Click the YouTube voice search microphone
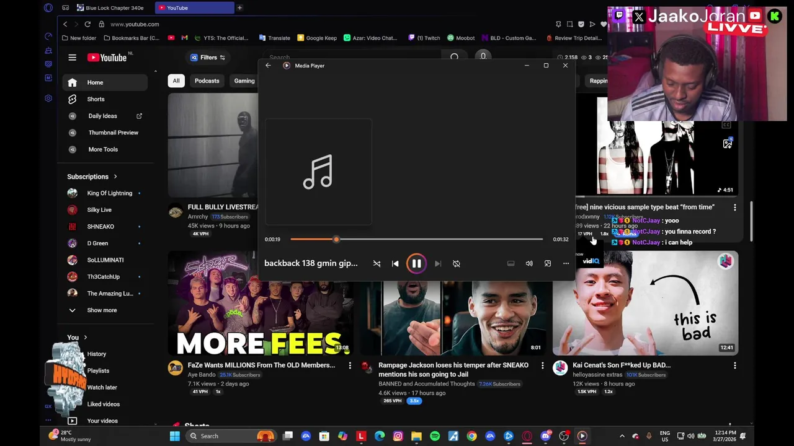The height and width of the screenshot is (446, 794). [483, 57]
